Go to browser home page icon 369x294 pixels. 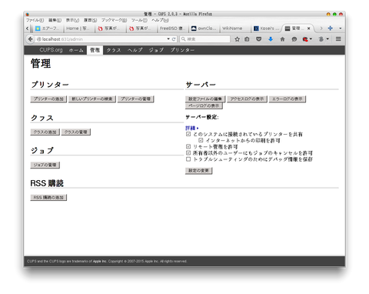282,39
